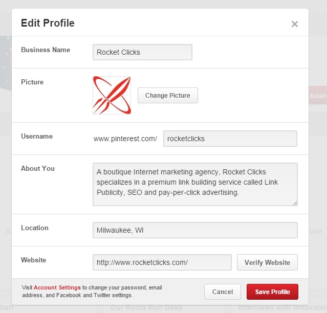Click the Business Name label

pos(46,50)
